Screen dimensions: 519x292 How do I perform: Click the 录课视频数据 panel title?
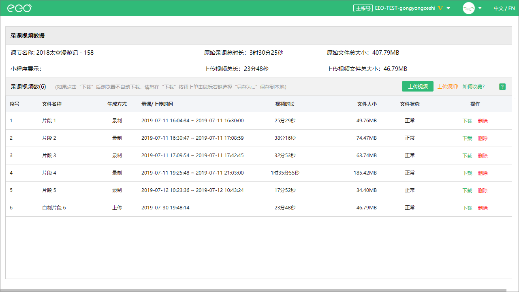pyautogui.click(x=28, y=36)
